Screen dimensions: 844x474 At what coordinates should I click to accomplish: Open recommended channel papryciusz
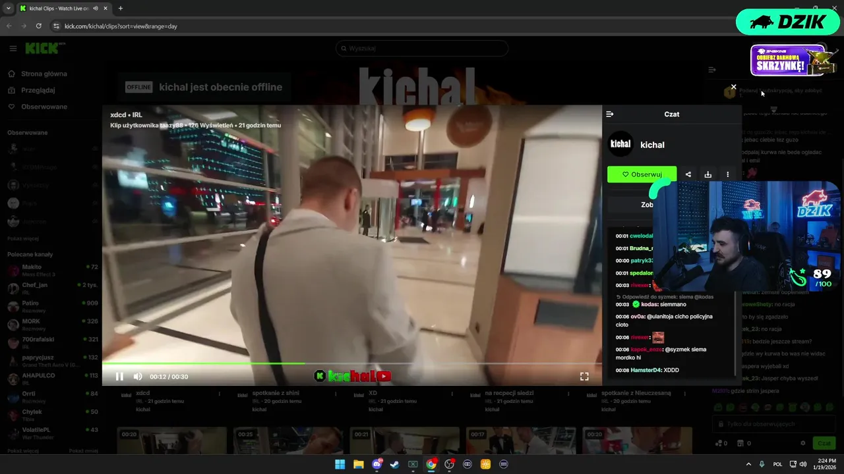coord(53,360)
